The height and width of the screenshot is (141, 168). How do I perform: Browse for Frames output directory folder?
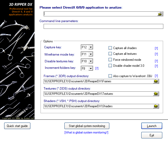[x=156, y=81]
